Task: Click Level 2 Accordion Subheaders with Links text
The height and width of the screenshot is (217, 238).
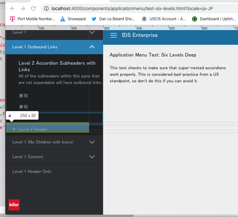Action: coord(57,66)
